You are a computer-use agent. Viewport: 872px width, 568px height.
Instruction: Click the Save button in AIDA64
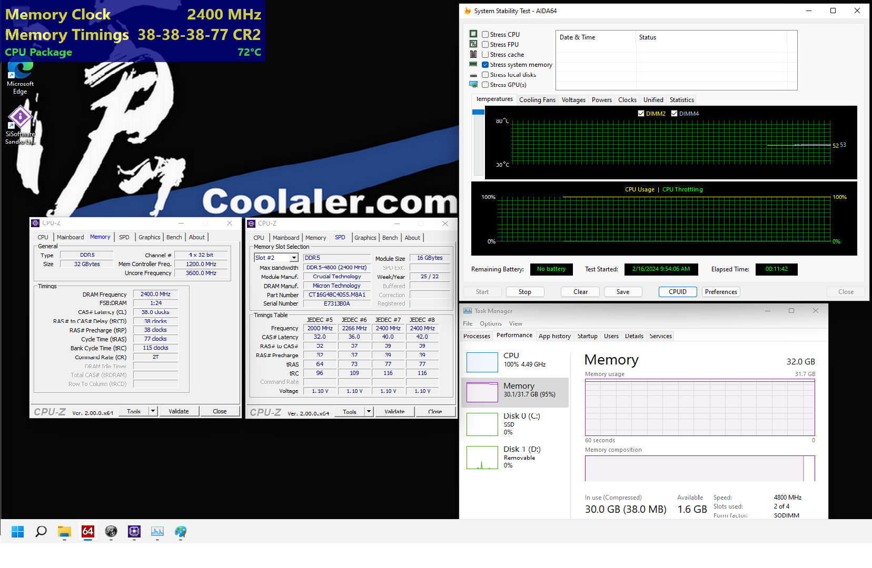tap(623, 292)
